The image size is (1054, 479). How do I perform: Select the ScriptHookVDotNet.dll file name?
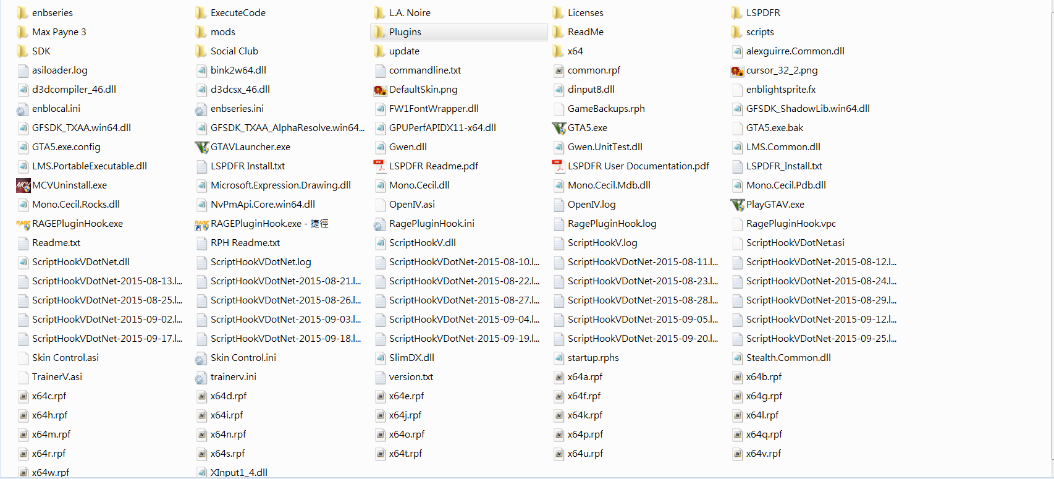coord(81,262)
